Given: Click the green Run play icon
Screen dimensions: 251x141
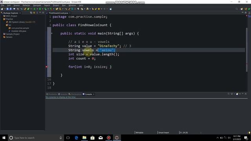Looking at the screenshot, I should (x=40, y=9).
